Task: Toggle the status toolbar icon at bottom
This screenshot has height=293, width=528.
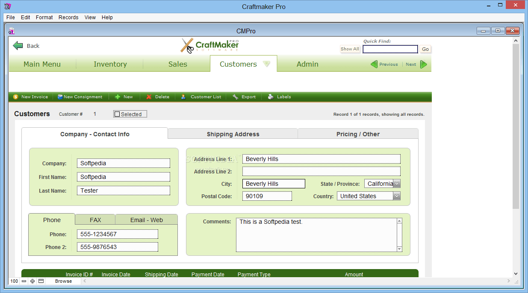Action: coord(41,281)
